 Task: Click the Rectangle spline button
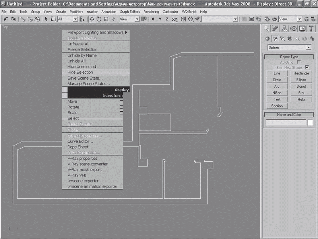tap(301, 74)
